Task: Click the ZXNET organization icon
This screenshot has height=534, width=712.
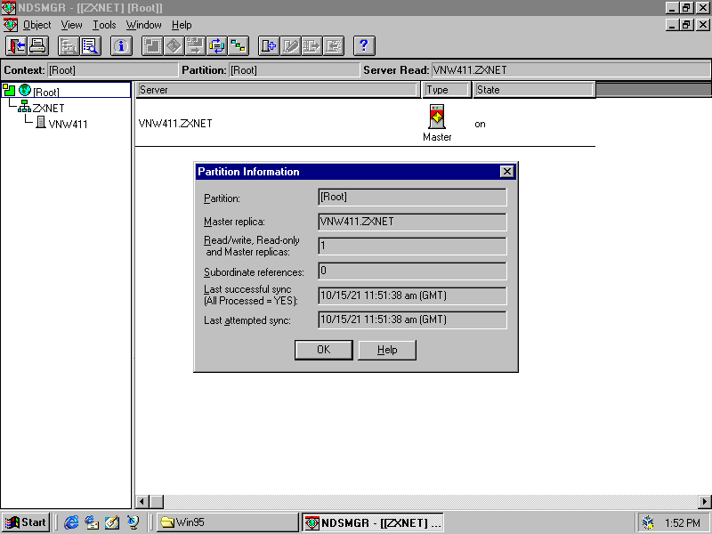Action: [x=24, y=107]
